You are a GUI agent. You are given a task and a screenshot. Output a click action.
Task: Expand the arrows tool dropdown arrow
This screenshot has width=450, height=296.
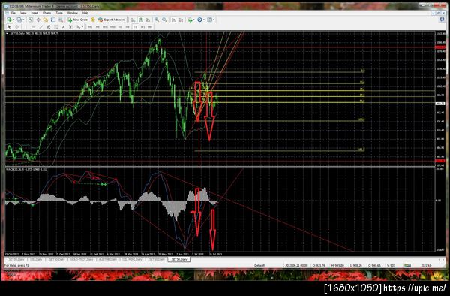82,27
